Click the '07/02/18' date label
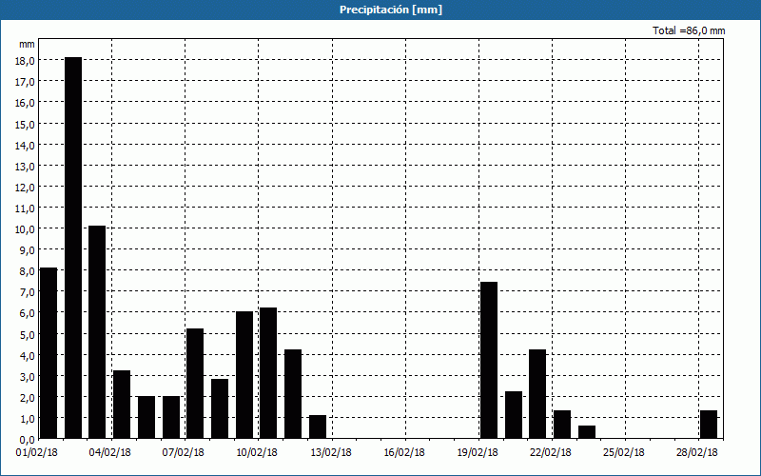Viewport: 761px width, 476px height. pos(184,453)
